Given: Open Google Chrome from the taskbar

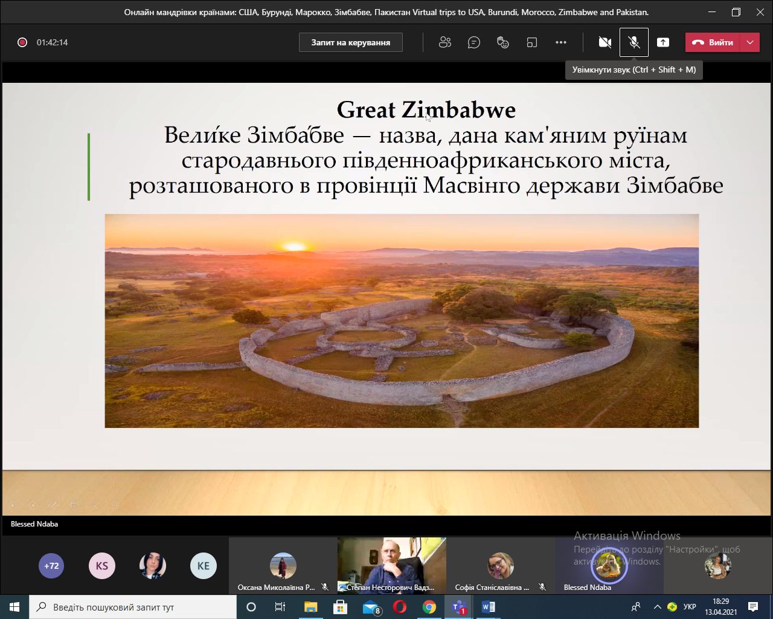Looking at the screenshot, I should coord(429,607).
